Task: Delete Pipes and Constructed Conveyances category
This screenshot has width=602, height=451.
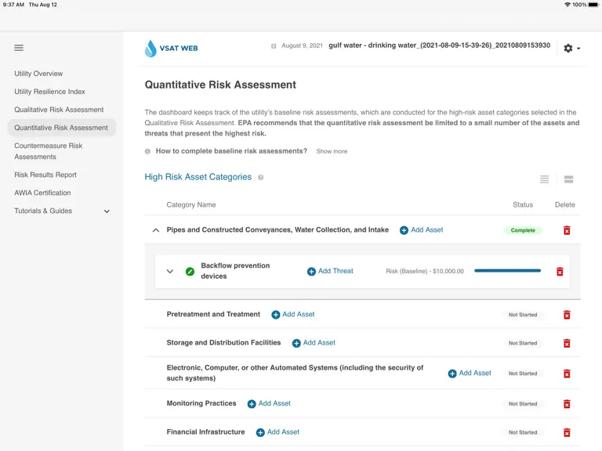Action: (x=567, y=230)
